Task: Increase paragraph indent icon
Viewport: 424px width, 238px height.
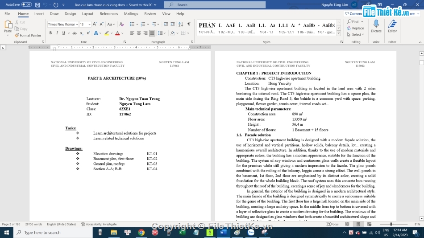Action: click(173, 25)
